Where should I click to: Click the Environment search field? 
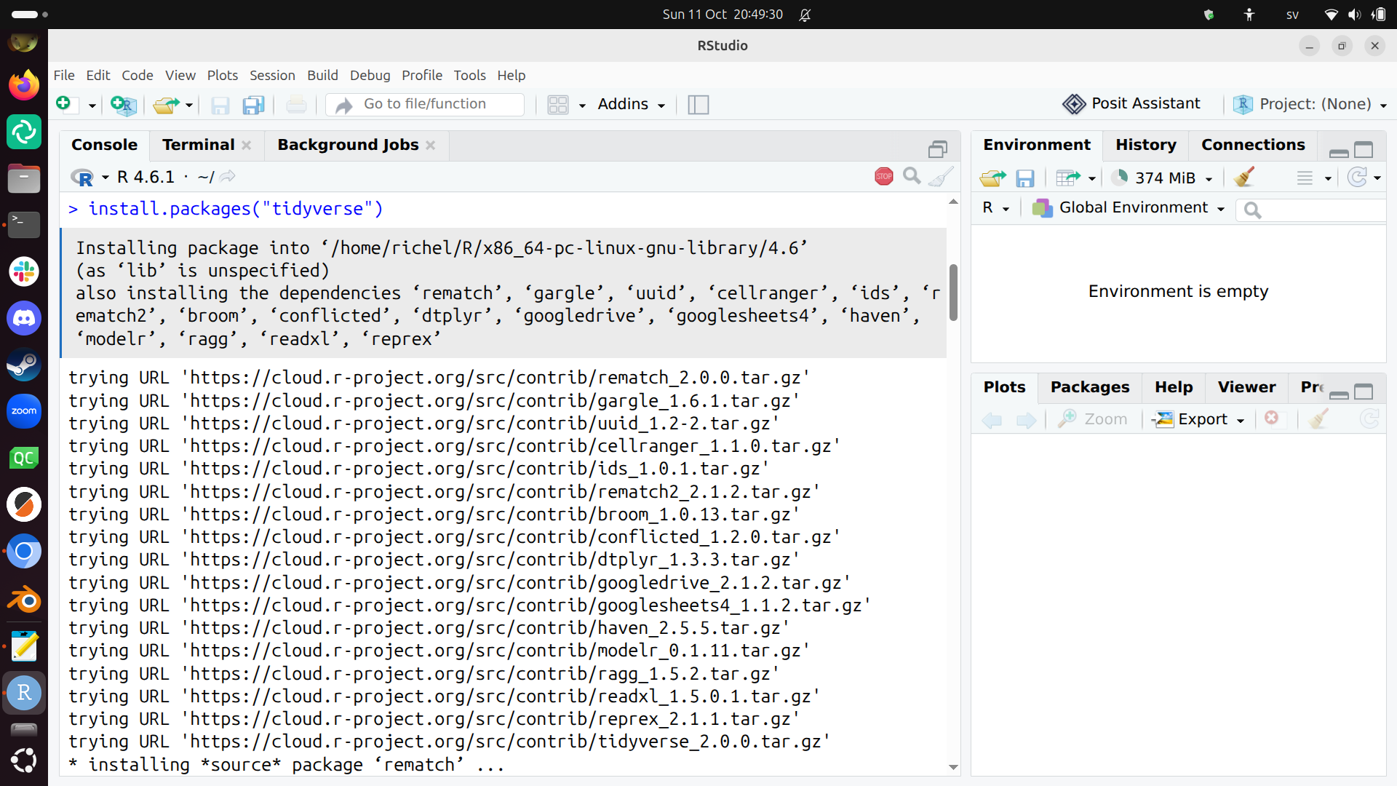click(x=1312, y=210)
